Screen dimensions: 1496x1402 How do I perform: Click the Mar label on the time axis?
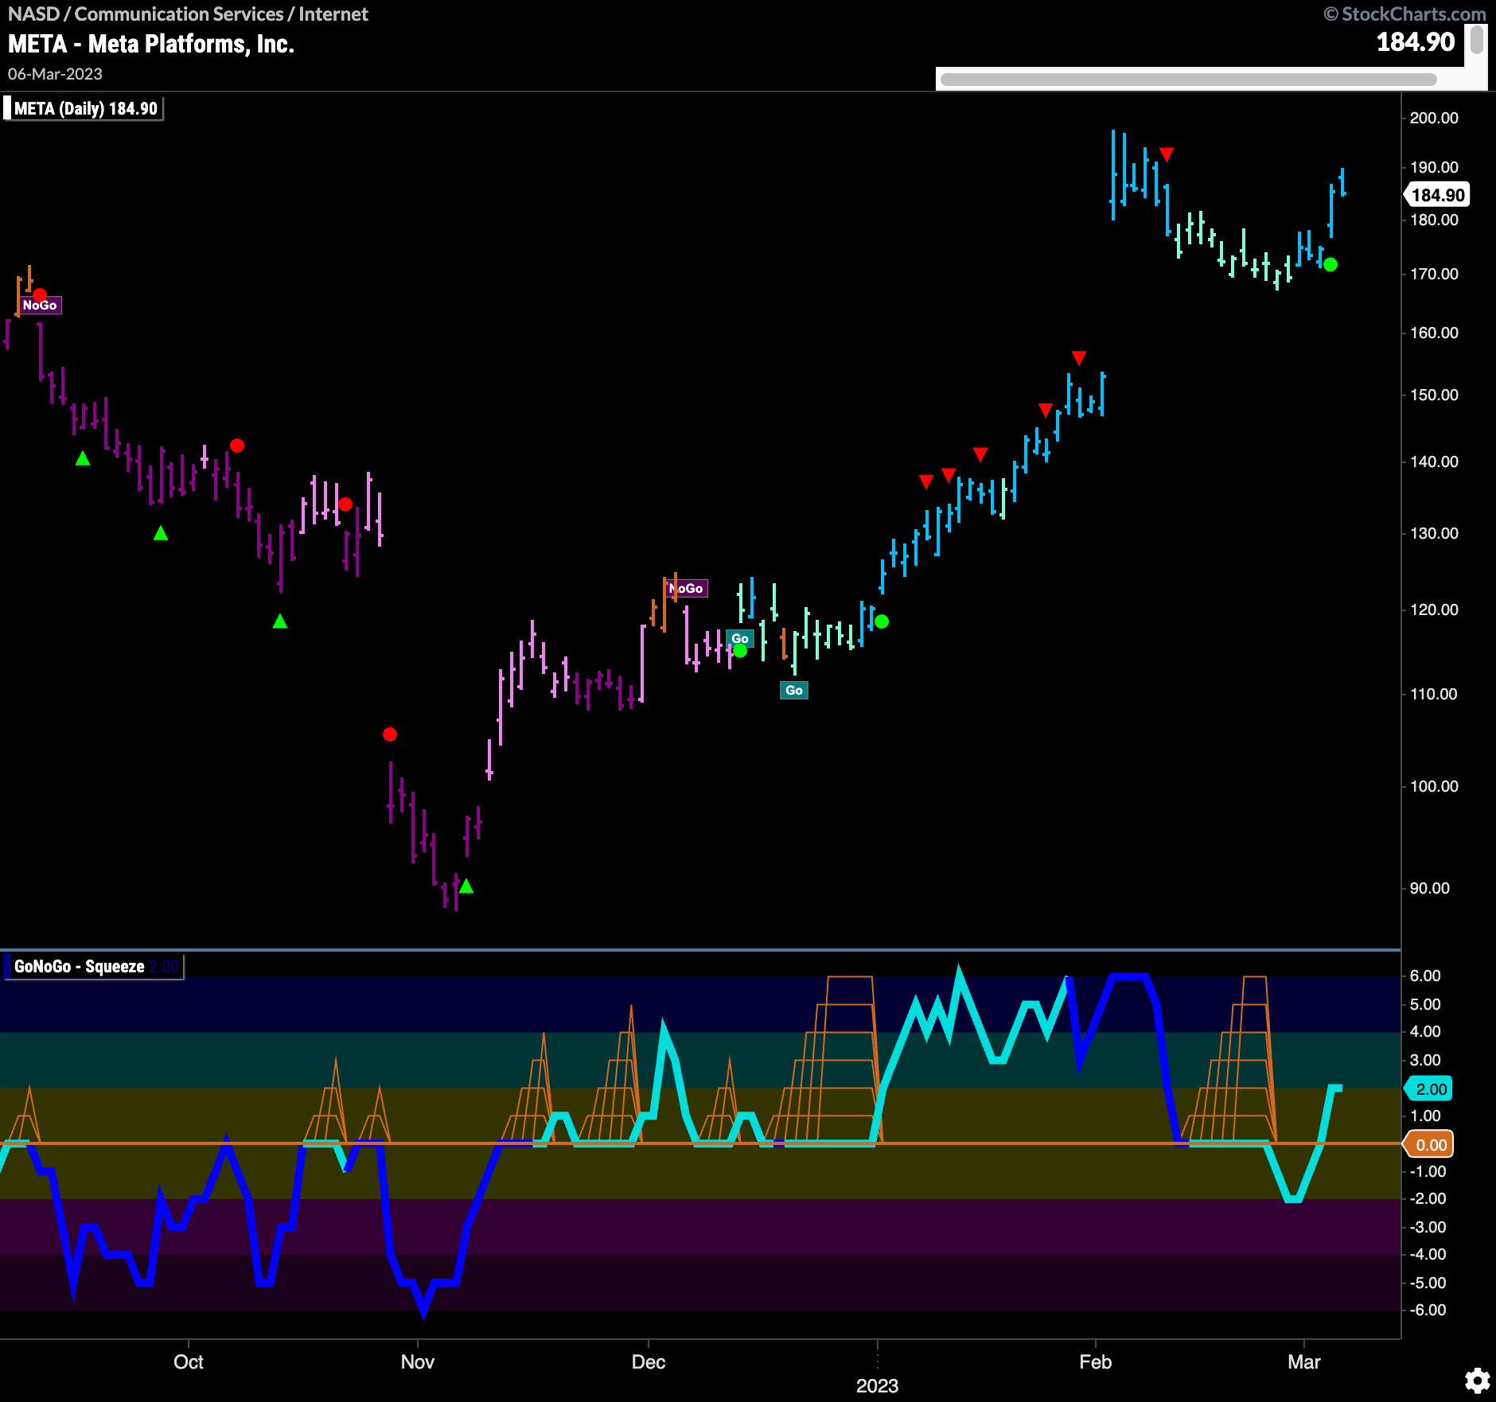click(1304, 1361)
